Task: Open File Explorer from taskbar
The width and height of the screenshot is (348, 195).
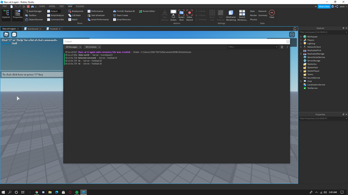Action: [50, 192]
